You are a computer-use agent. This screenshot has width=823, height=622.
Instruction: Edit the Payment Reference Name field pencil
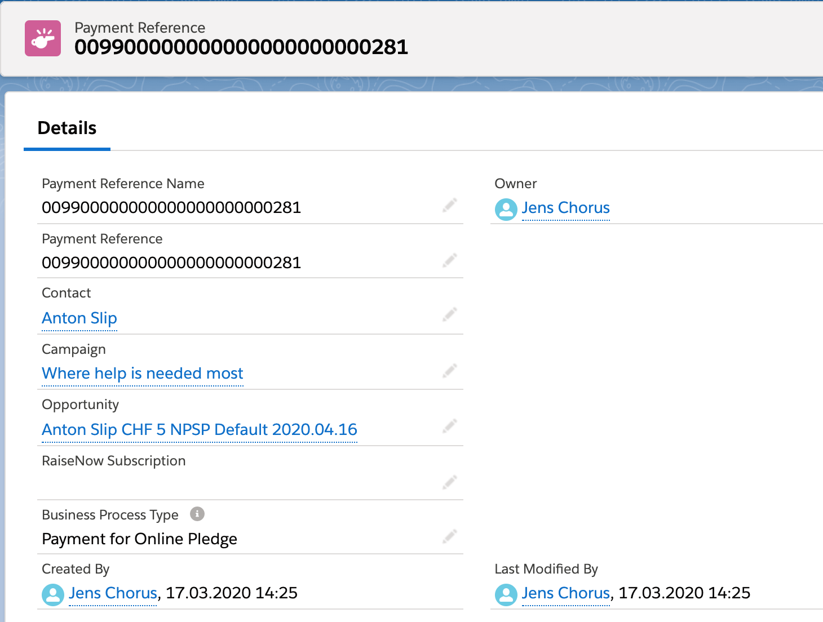[449, 206]
